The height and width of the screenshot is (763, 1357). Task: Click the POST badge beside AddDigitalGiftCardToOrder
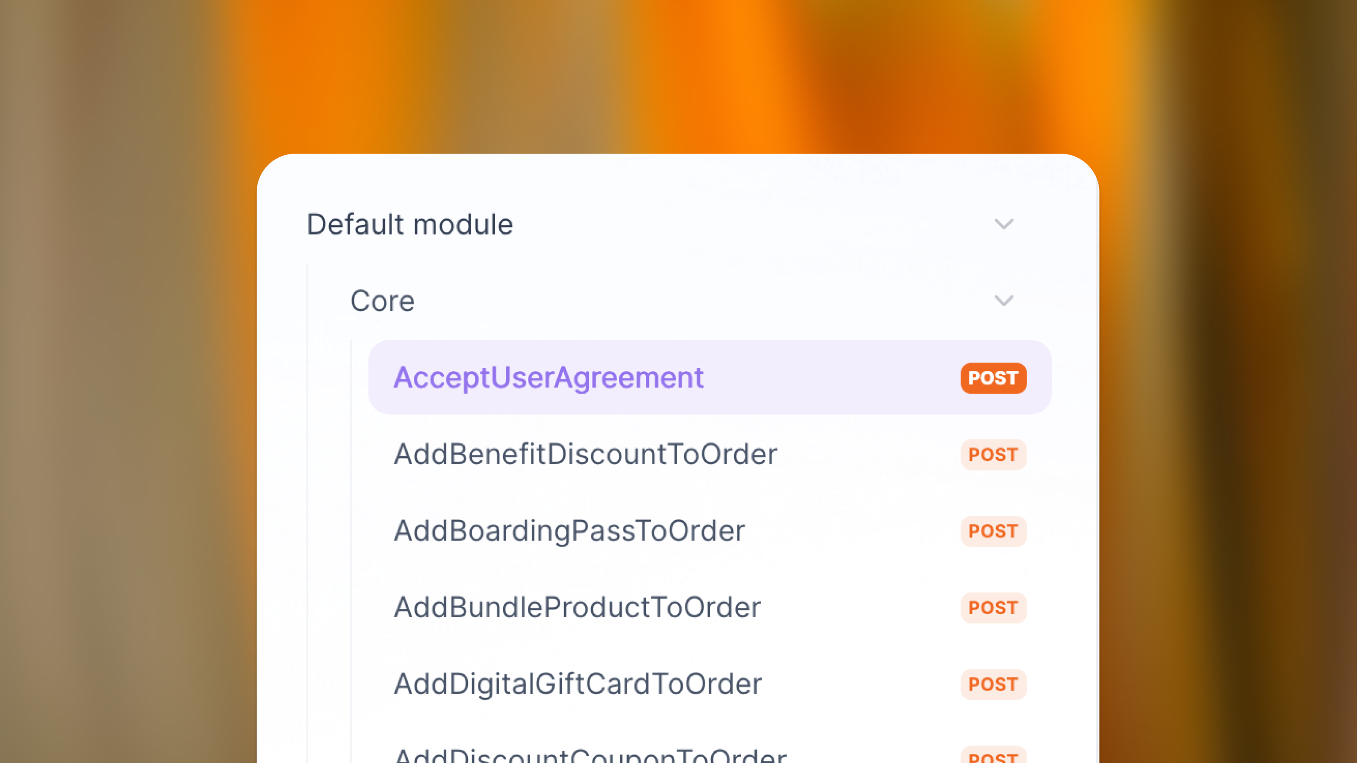[993, 684]
